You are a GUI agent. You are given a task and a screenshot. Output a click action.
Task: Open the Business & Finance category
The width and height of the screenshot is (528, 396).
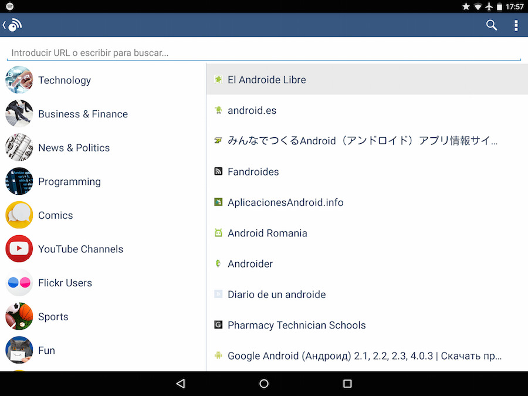click(x=83, y=114)
